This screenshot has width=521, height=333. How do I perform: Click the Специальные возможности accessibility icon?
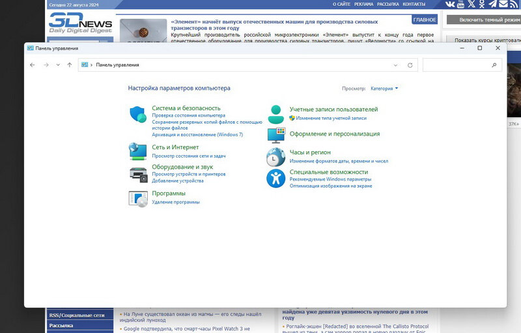[x=275, y=179]
